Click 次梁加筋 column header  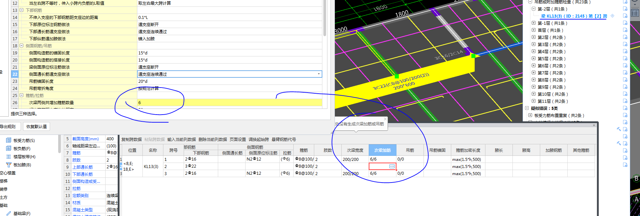pyautogui.click(x=382, y=150)
